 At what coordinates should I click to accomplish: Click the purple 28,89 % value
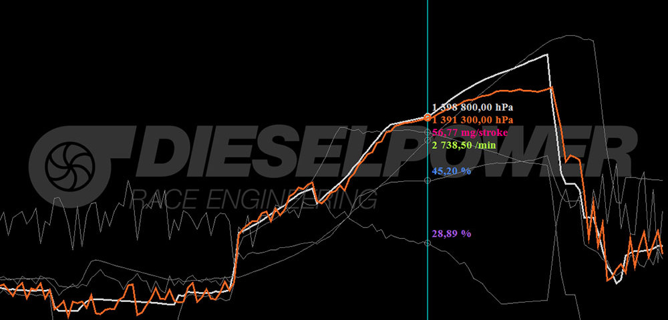click(x=451, y=234)
